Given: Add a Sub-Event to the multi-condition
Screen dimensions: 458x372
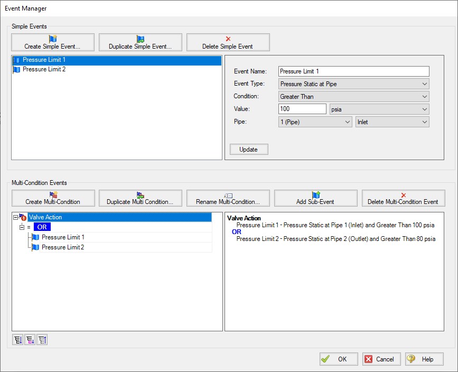Looking at the screenshot, I should coord(315,198).
